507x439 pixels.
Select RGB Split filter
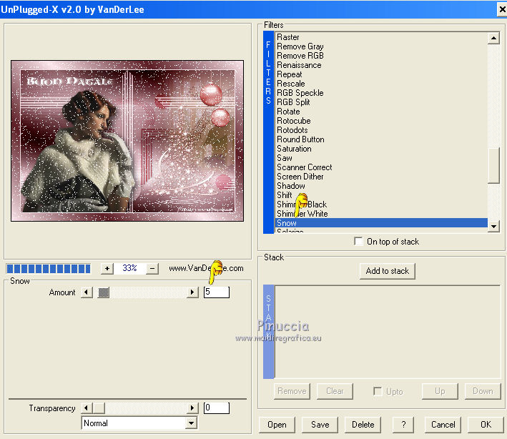tap(381, 102)
